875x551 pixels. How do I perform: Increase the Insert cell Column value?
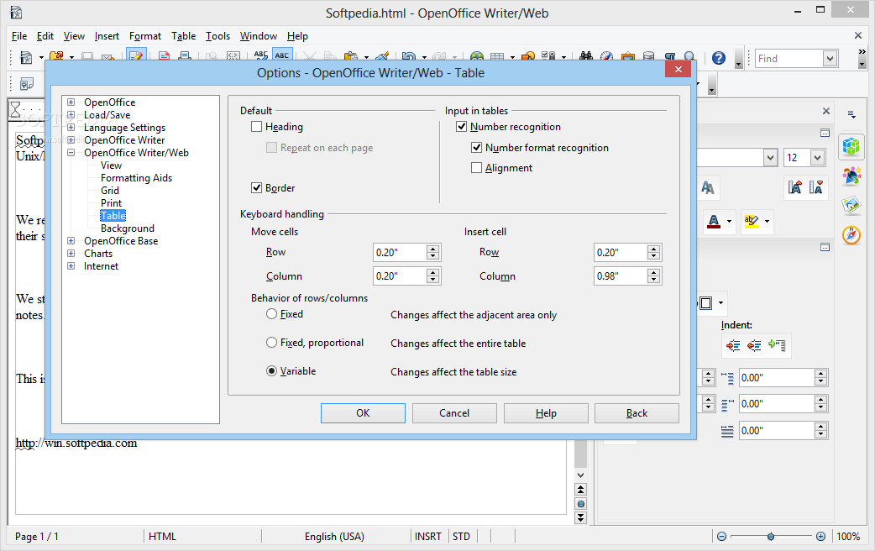(653, 272)
